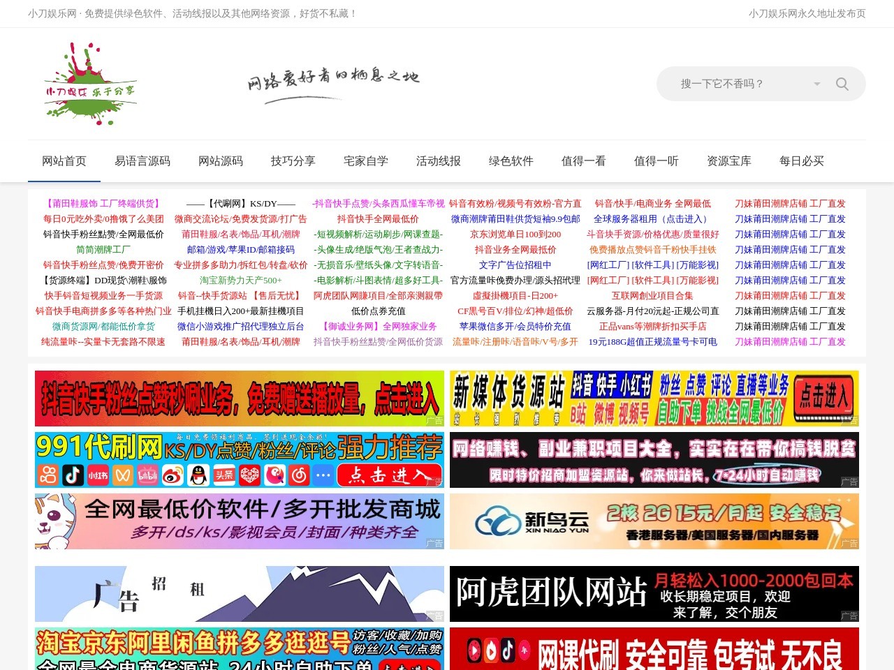Open 互联网创业項目合集 link
Image resolution: width=894 pixels, height=670 pixels.
click(653, 296)
